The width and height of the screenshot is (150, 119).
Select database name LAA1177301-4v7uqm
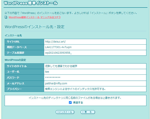coord(58,47)
